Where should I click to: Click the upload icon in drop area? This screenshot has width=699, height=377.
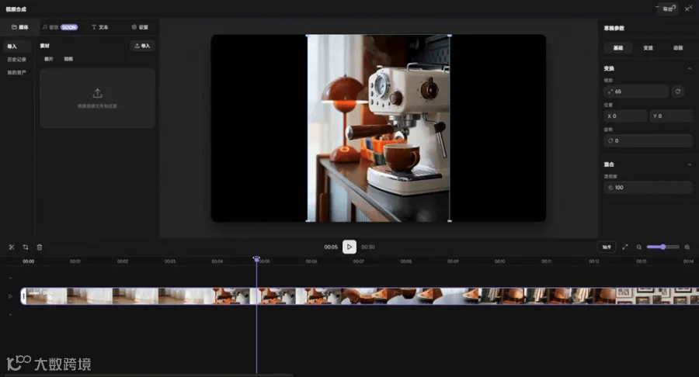97,93
